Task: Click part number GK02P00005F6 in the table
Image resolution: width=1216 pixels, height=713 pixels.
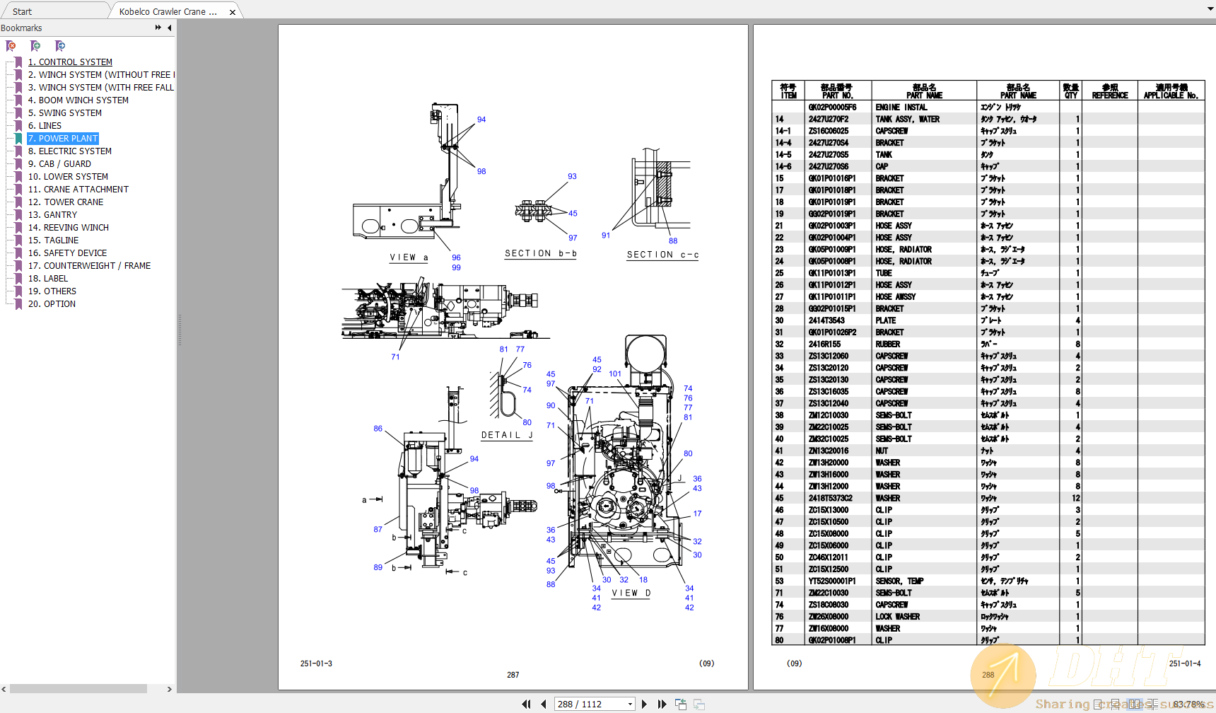Action: pos(832,108)
